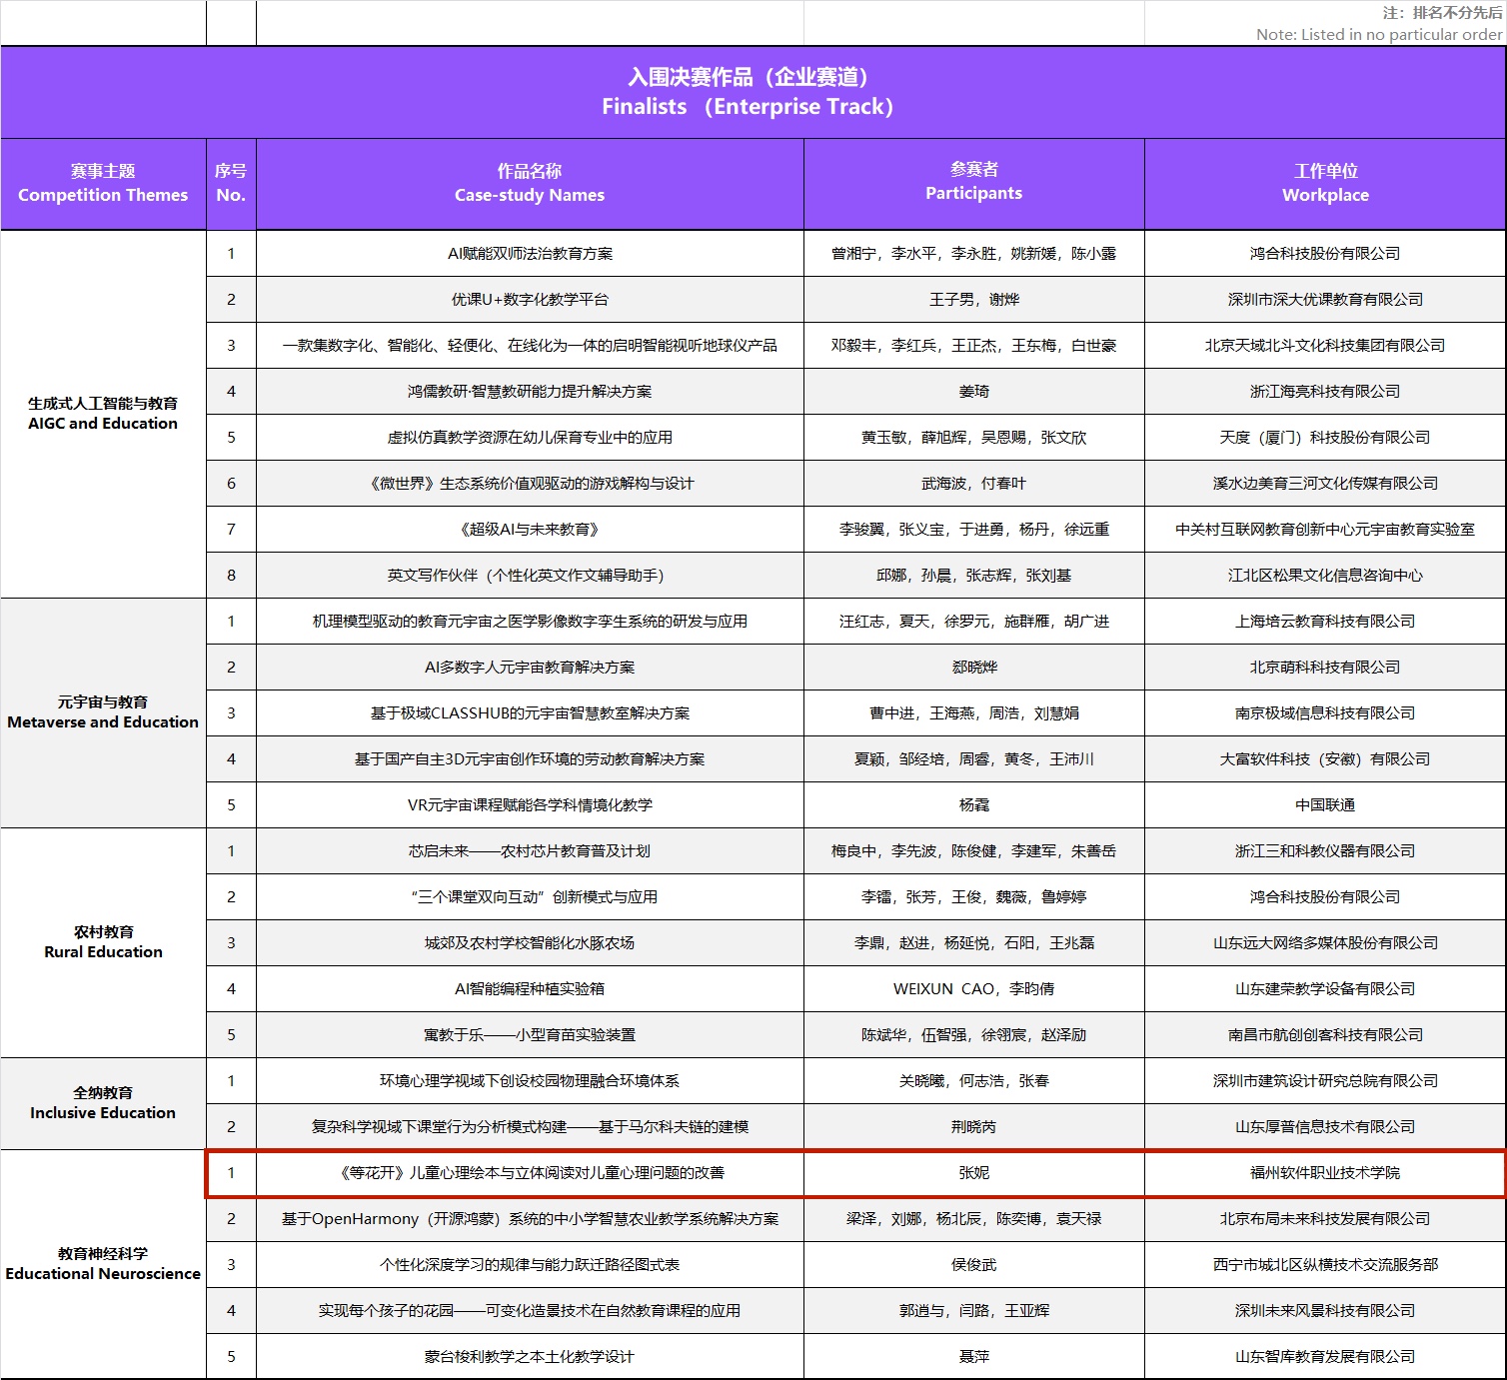The width and height of the screenshot is (1507, 1380).
Task: Select the No. column header cell
Action: [231, 184]
